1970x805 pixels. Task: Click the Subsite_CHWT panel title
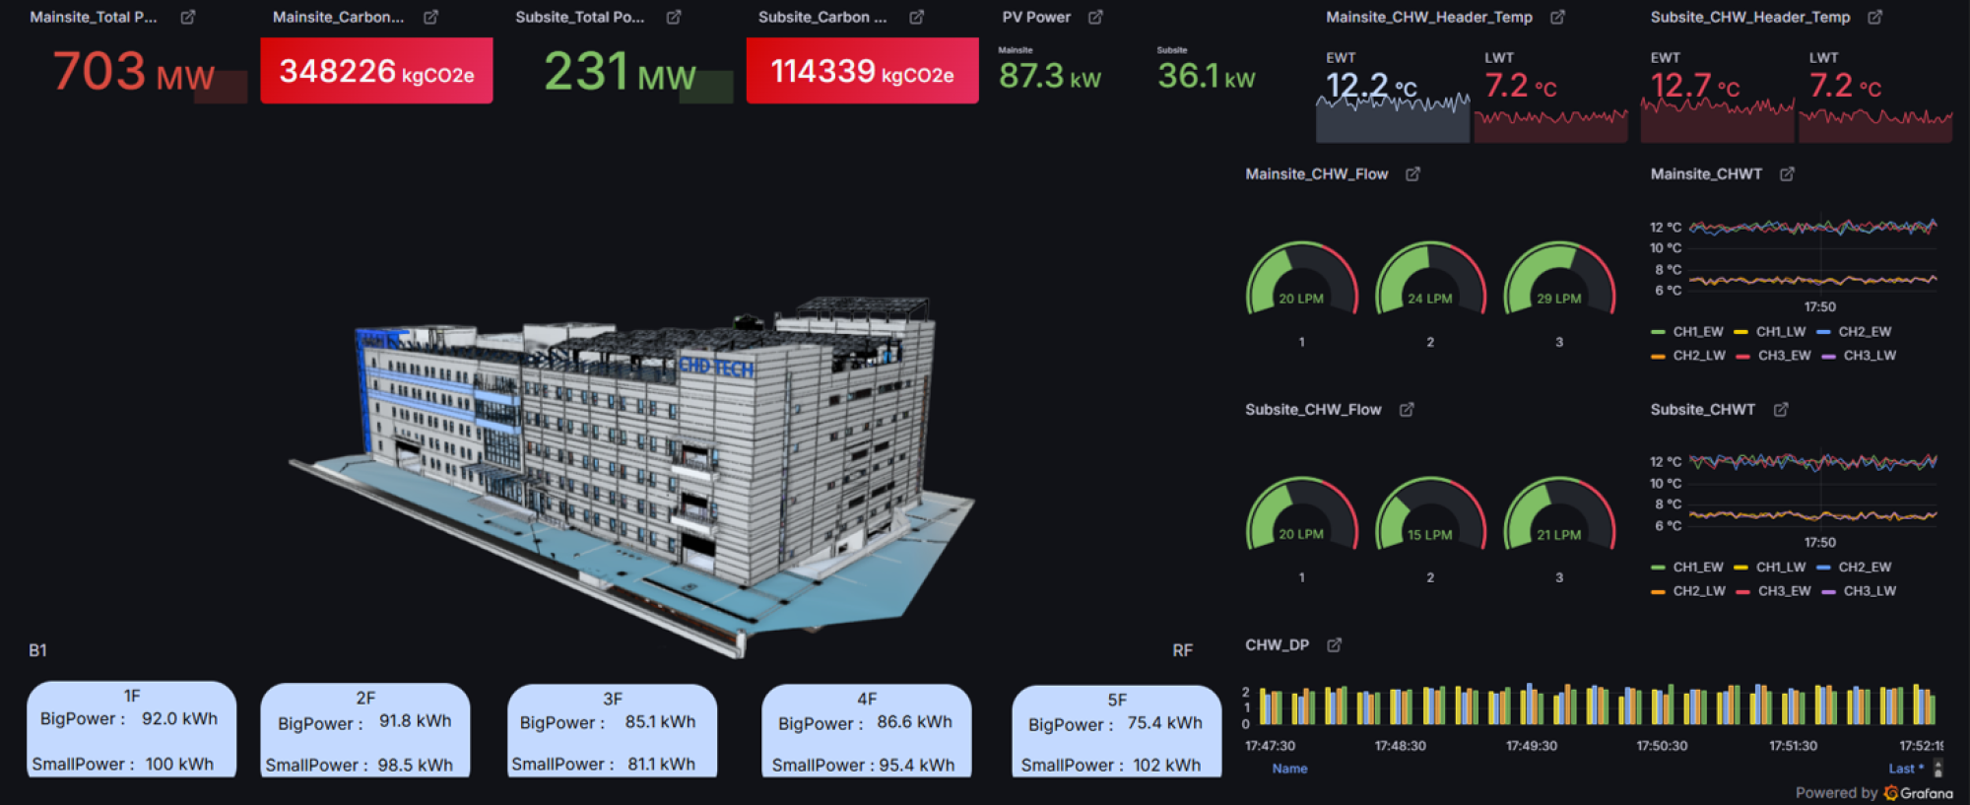click(x=1702, y=409)
